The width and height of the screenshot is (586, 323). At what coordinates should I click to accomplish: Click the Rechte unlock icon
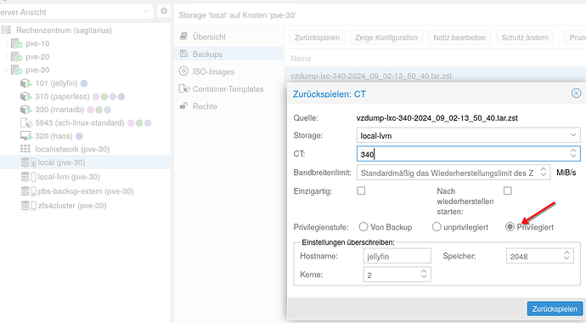pos(183,105)
